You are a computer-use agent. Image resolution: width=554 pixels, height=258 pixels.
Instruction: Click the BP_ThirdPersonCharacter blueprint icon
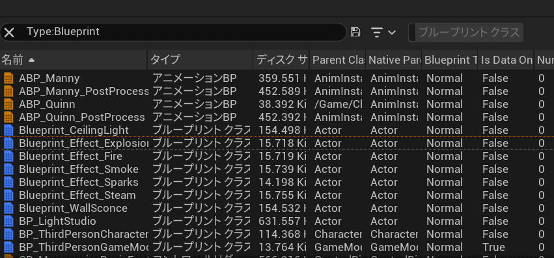[x=8, y=234]
